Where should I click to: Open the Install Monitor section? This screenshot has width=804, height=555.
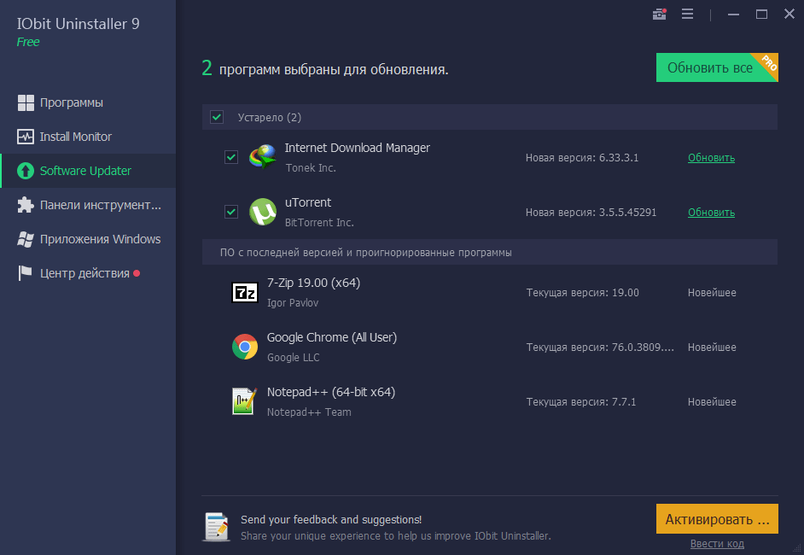(88, 137)
